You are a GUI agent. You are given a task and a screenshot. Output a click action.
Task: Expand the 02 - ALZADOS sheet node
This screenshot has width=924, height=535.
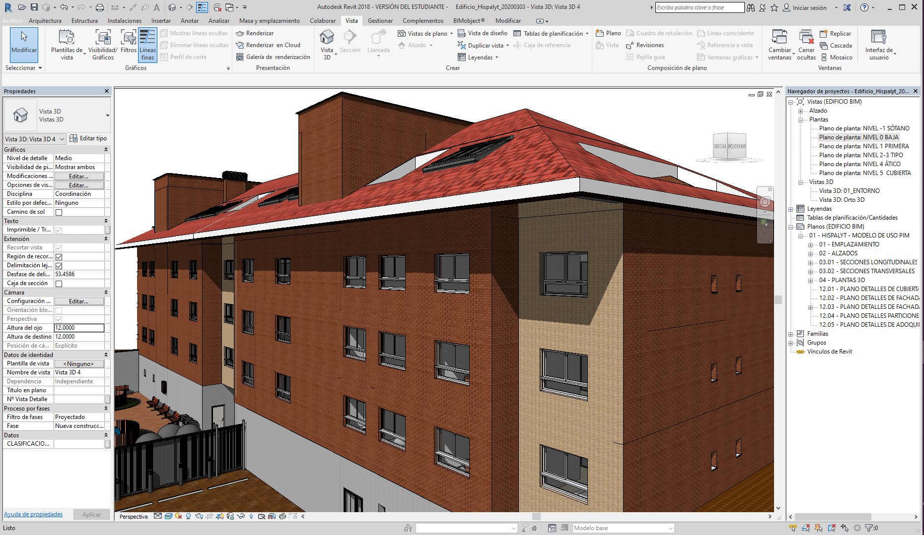tap(810, 254)
